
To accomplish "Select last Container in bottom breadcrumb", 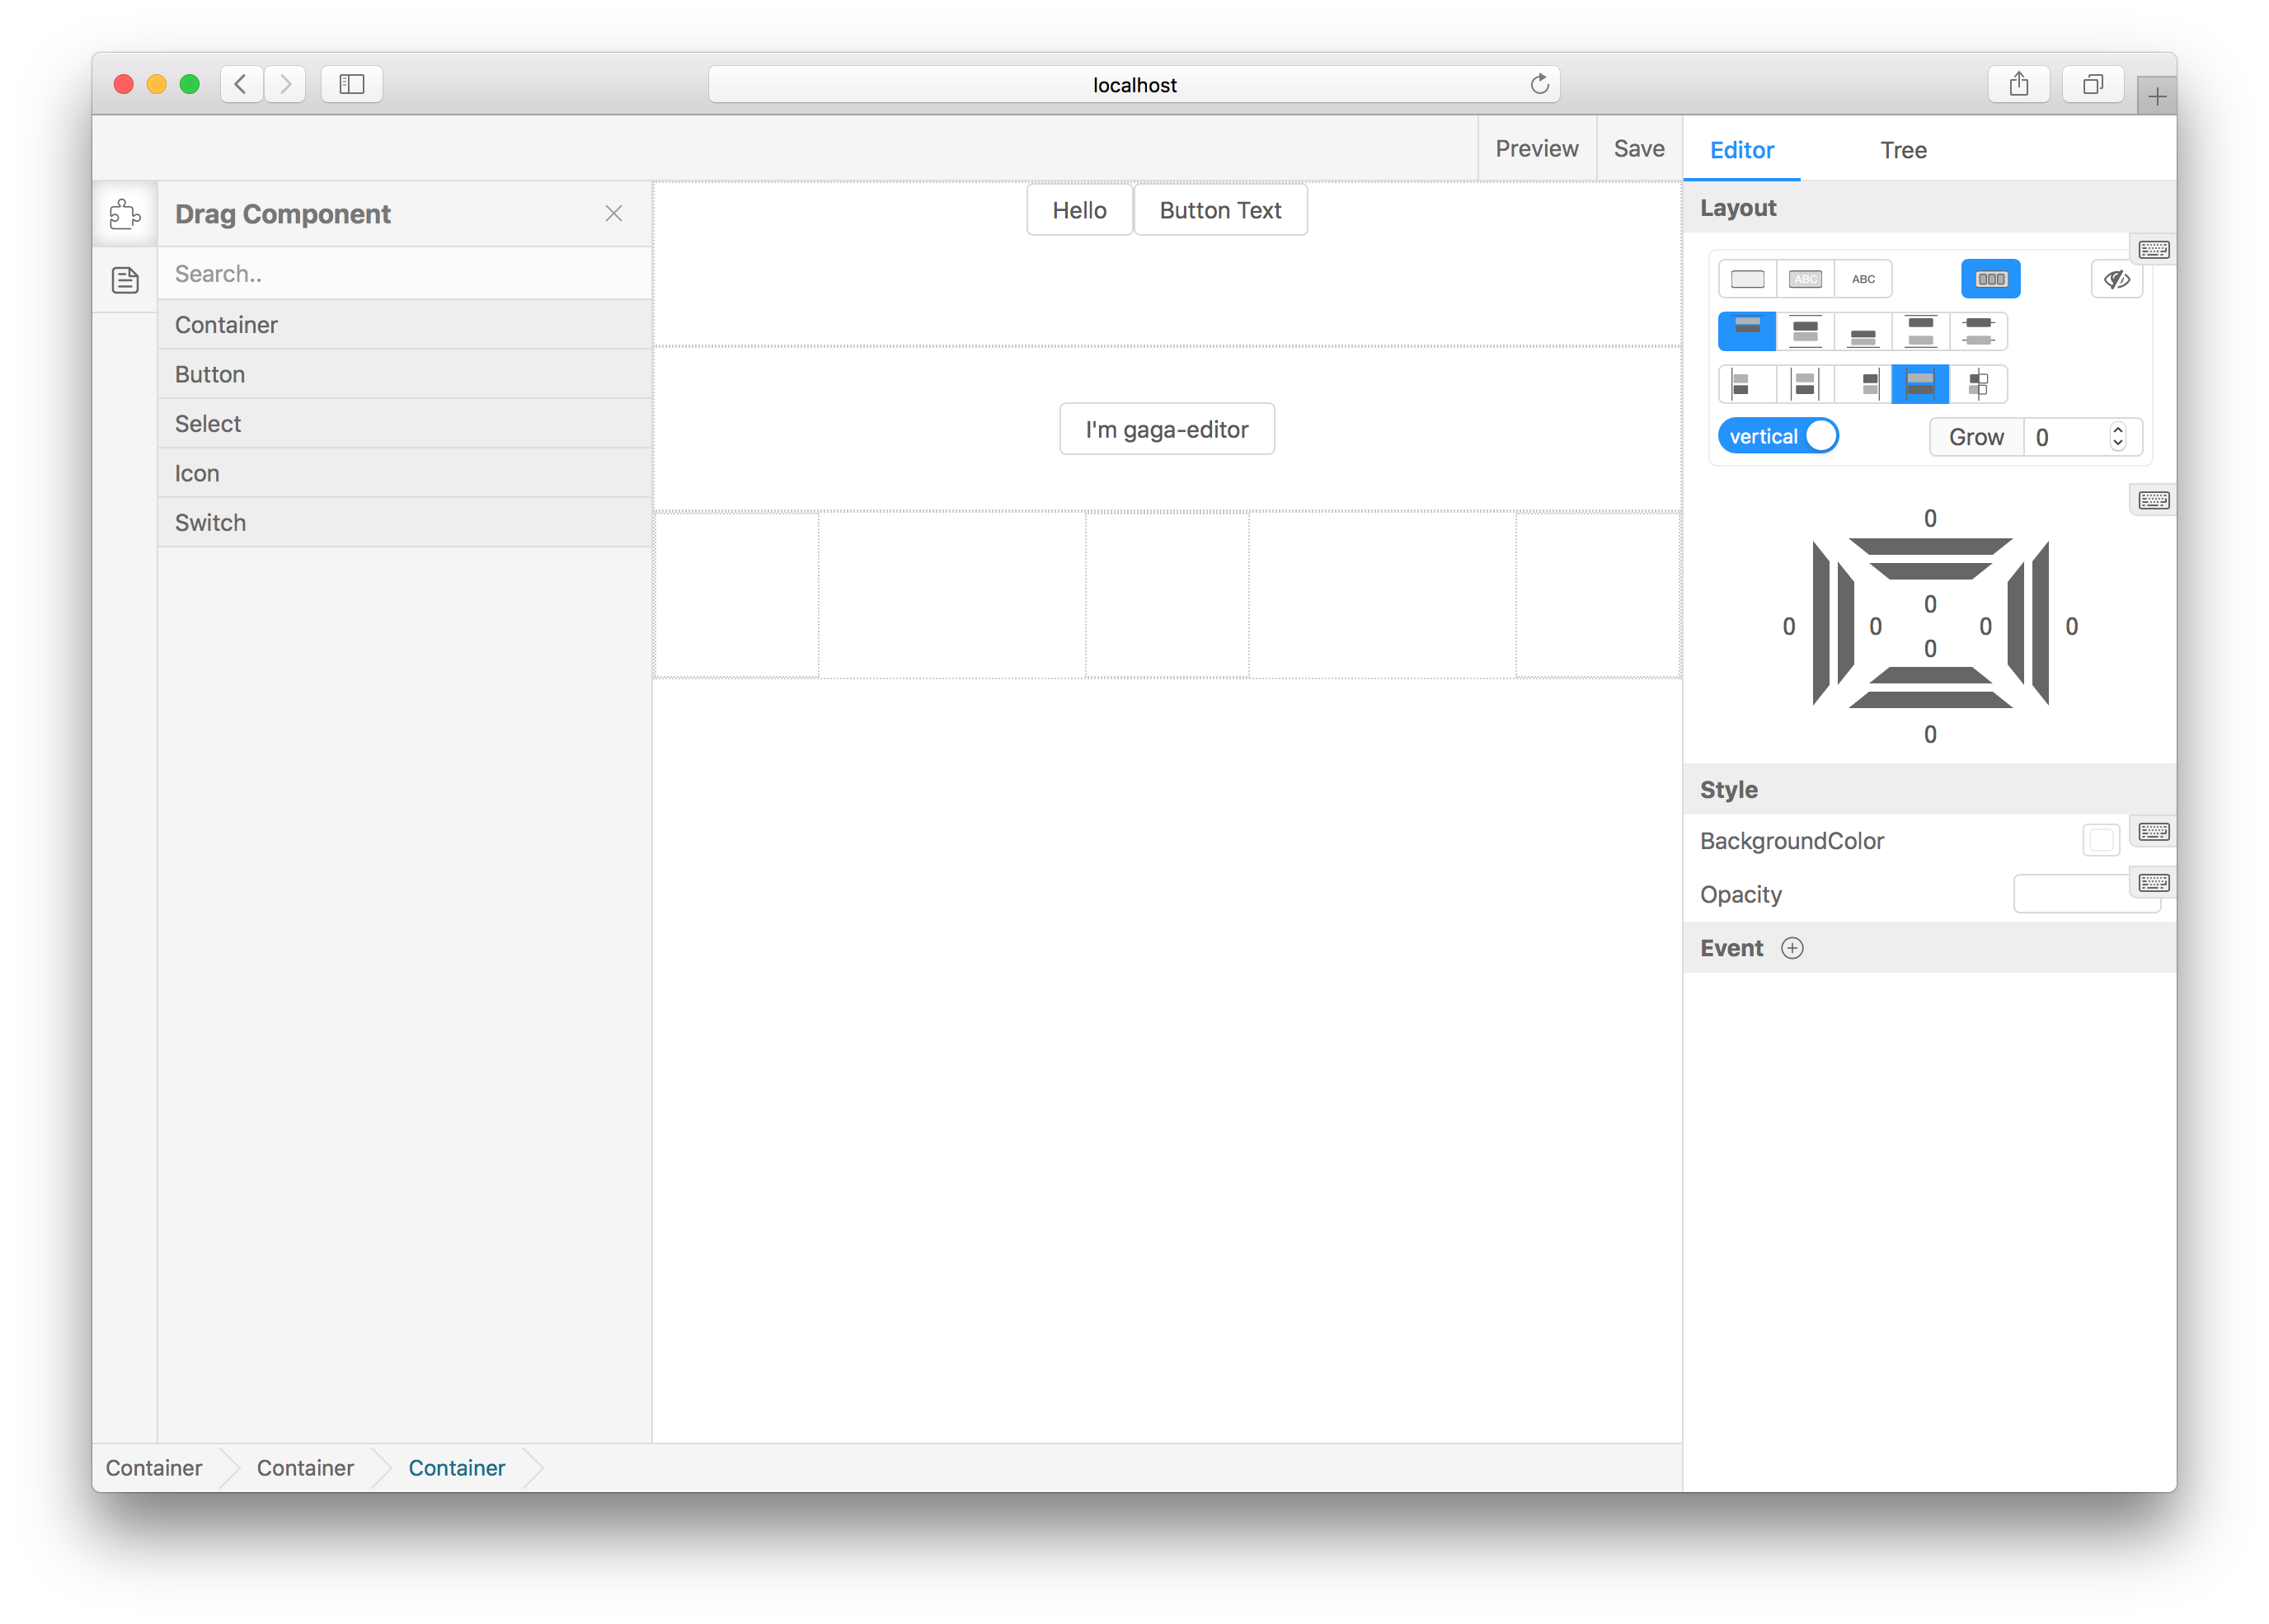I will 456,1468.
